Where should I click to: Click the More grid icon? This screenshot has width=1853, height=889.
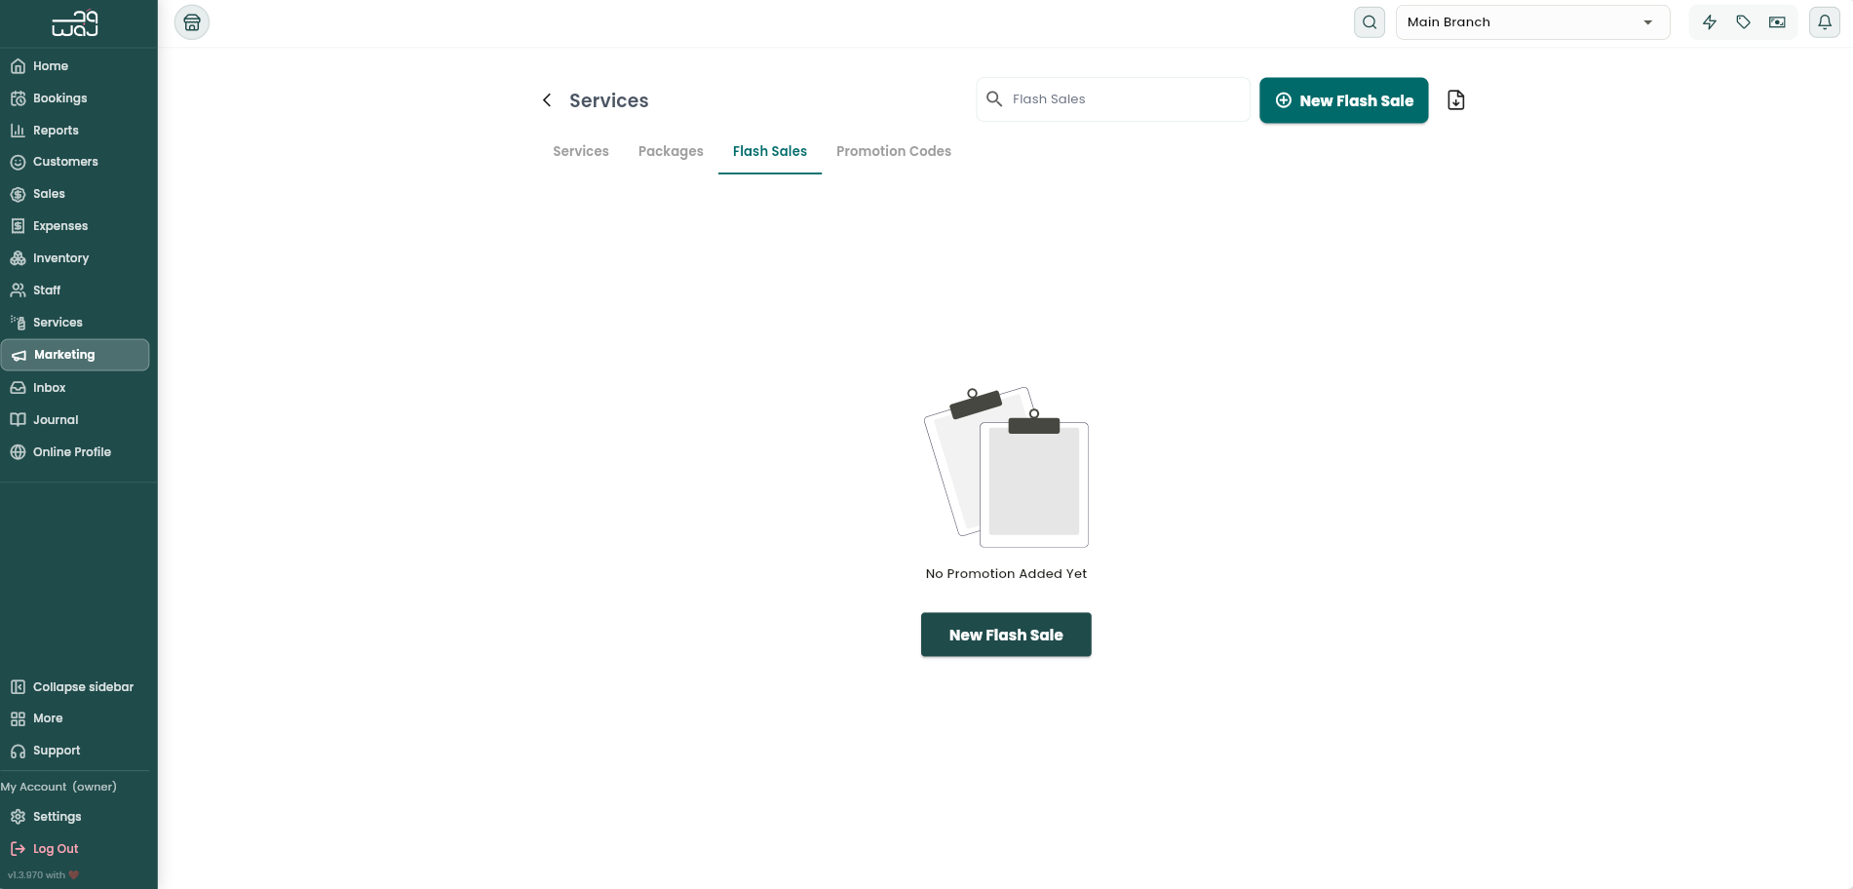[18, 718]
